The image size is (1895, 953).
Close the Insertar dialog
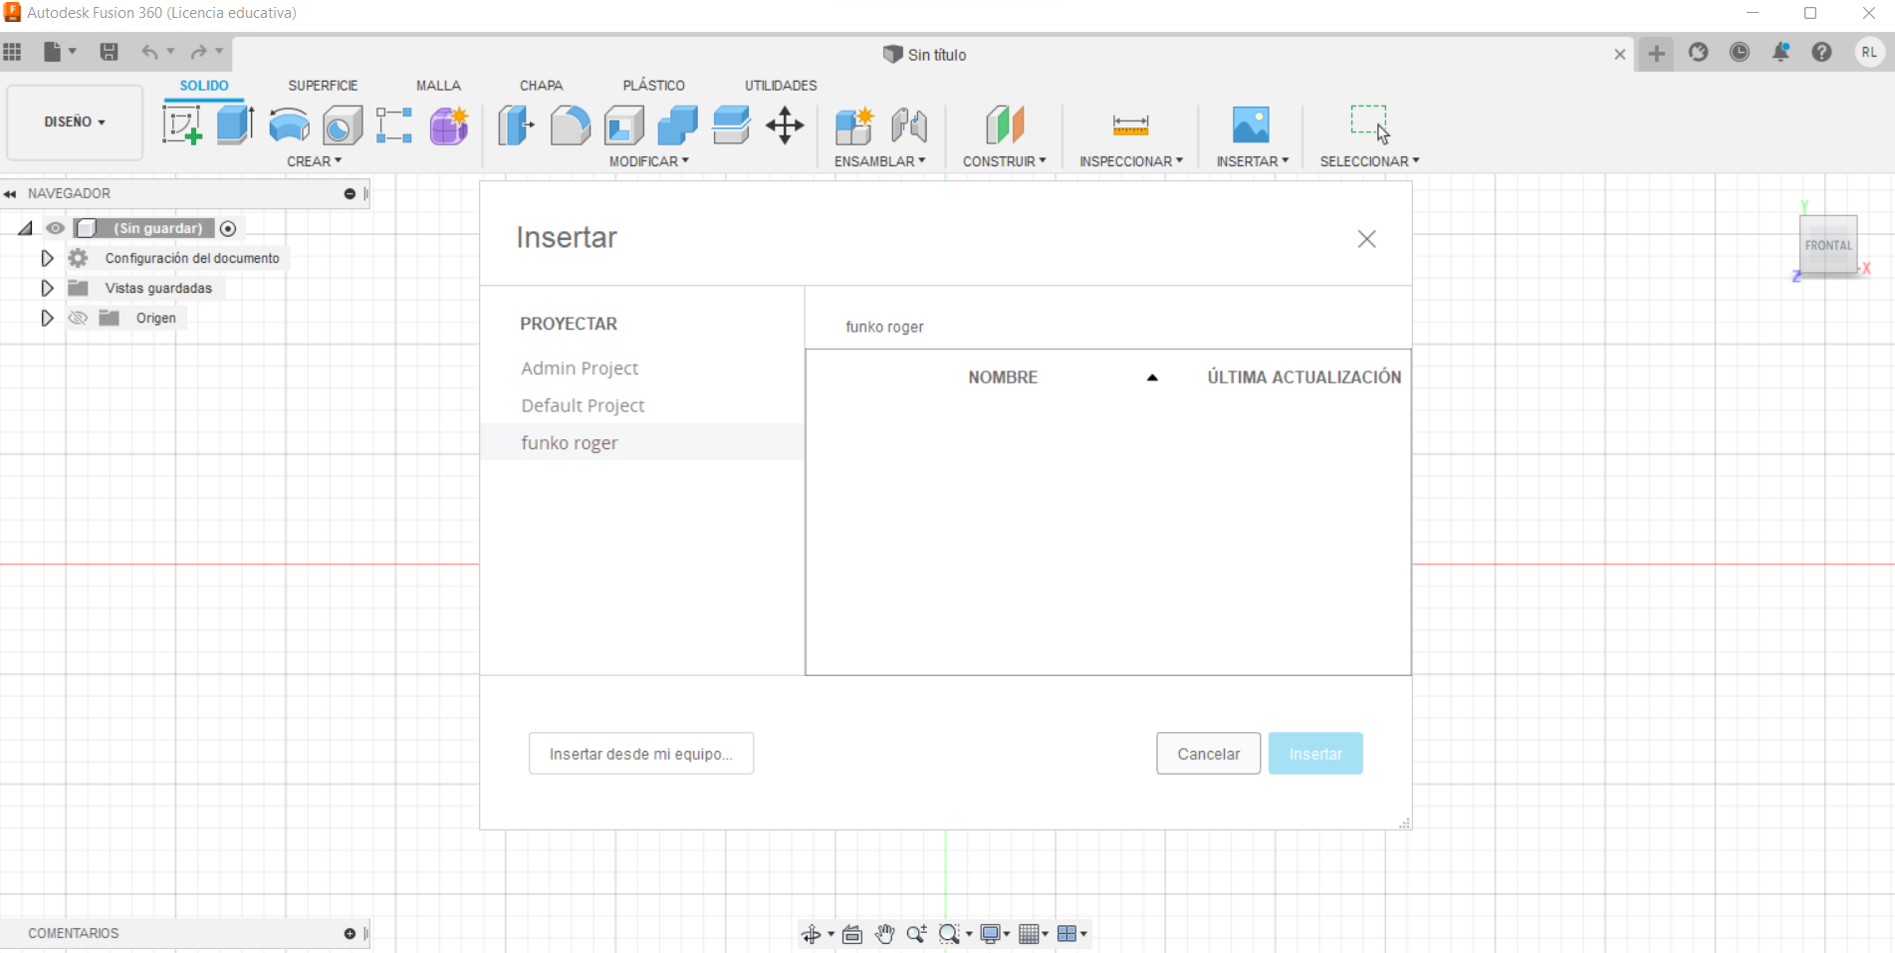point(1366,239)
